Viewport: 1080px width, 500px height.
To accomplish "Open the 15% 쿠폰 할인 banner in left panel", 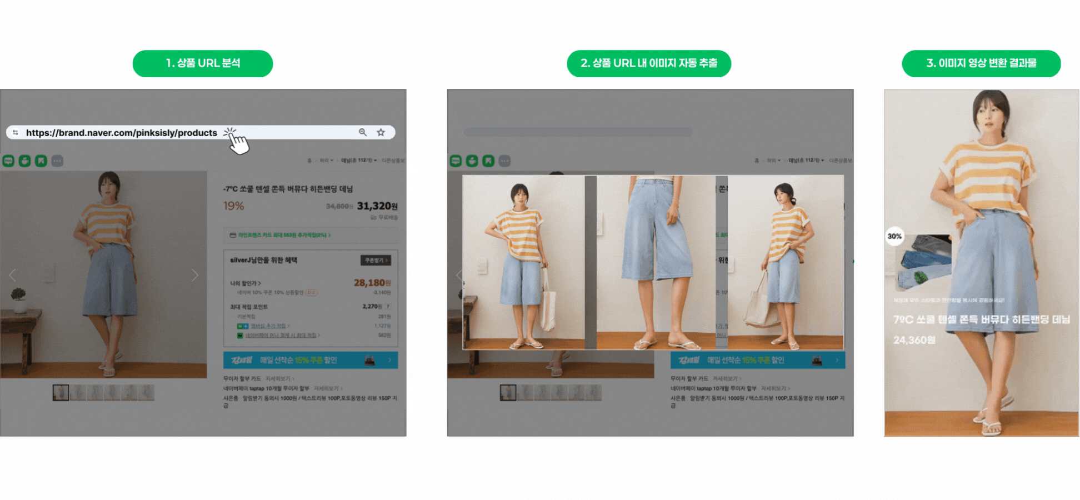I will click(310, 360).
